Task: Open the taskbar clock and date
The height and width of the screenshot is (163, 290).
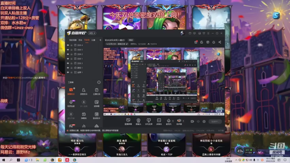Action: coord(270,160)
